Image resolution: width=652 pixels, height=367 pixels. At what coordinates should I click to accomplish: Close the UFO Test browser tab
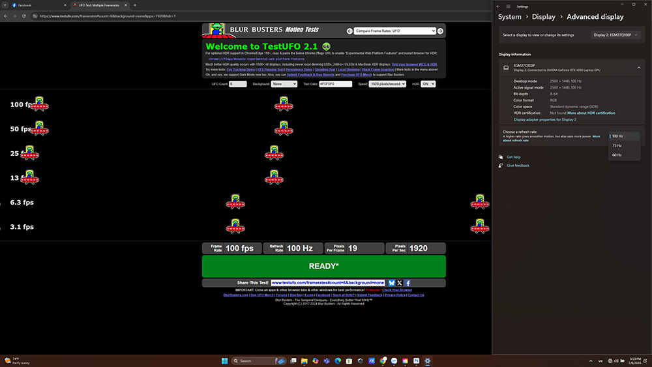tap(126, 5)
